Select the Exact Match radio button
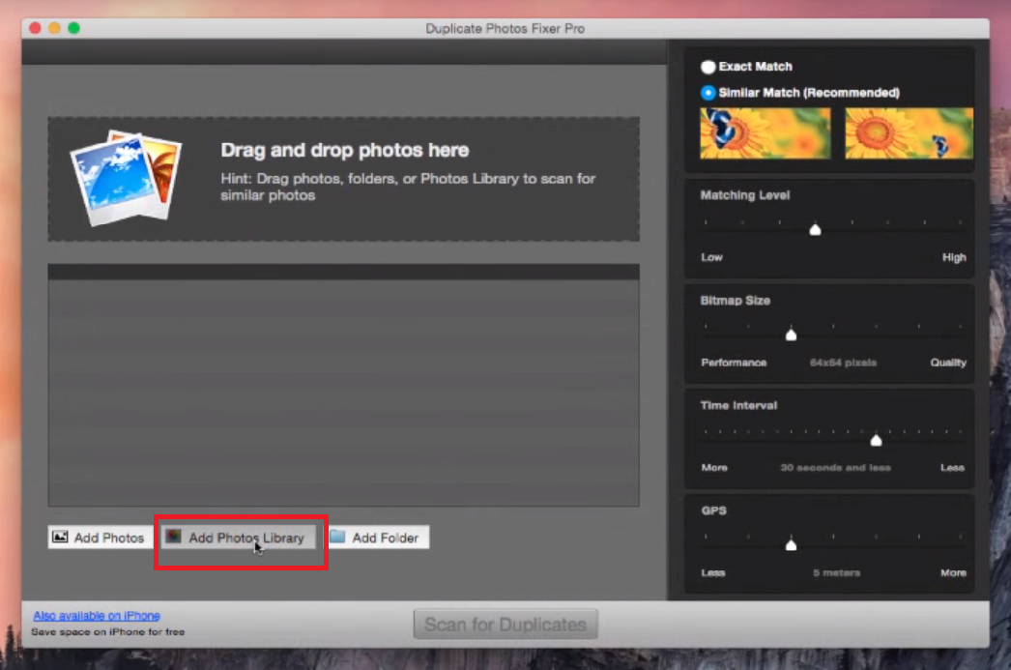Image resolution: width=1011 pixels, height=670 pixels. 708,67
